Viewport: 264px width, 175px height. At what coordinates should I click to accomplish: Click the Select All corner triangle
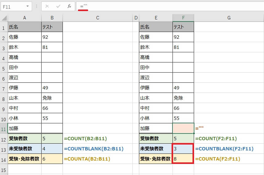pos(4,18)
